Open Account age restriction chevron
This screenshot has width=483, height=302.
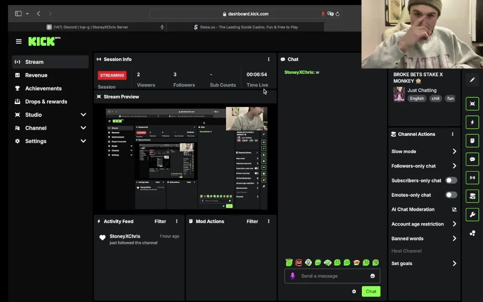(x=454, y=224)
